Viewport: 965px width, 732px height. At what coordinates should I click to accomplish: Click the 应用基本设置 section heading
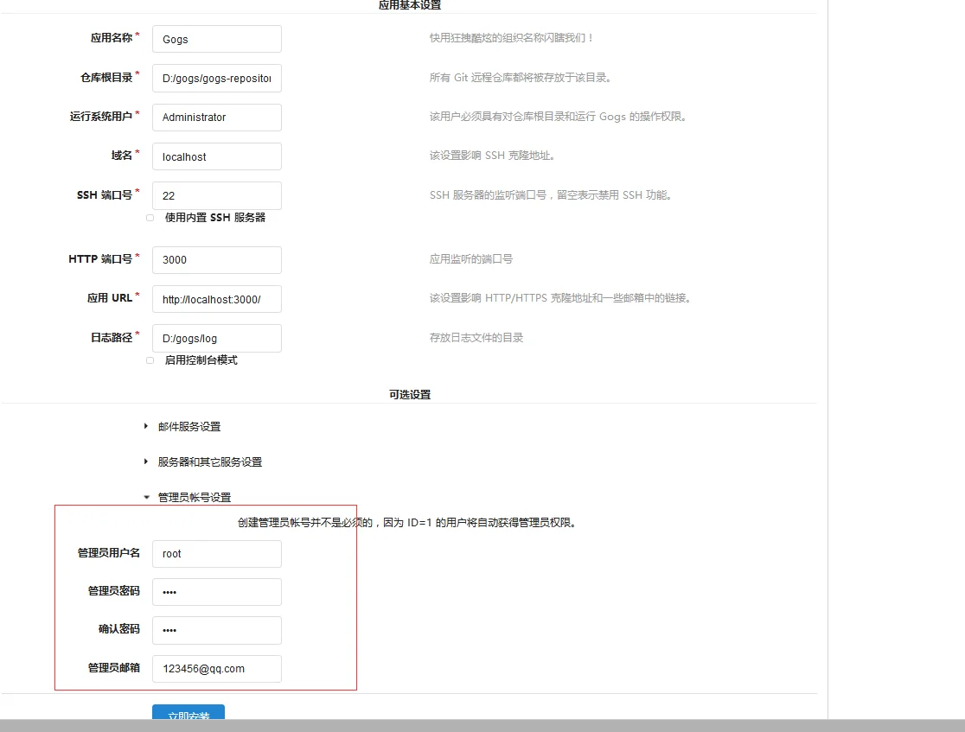click(x=410, y=5)
